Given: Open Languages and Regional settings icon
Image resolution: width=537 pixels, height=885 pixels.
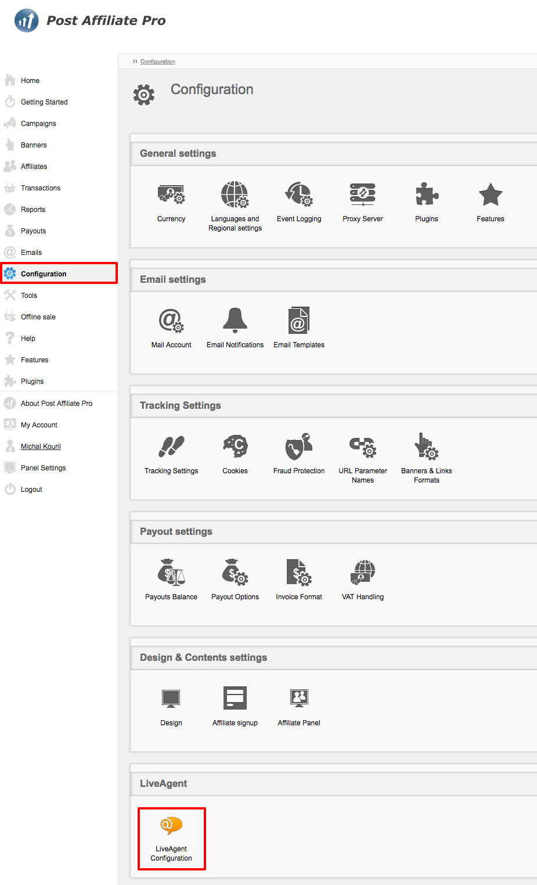Looking at the screenshot, I should click(235, 195).
